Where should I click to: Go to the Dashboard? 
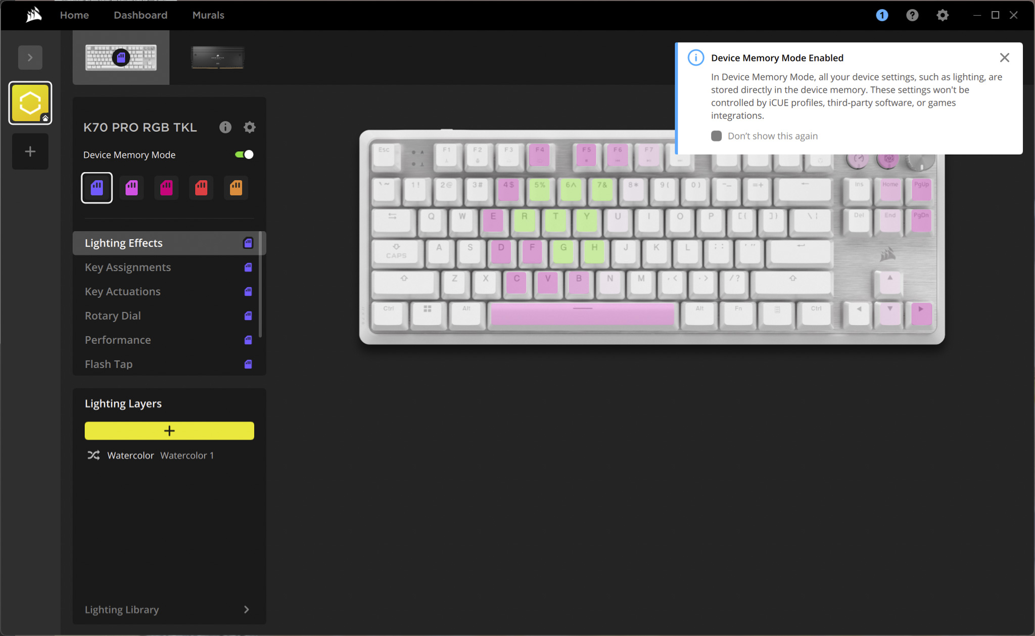click(140, 15)
